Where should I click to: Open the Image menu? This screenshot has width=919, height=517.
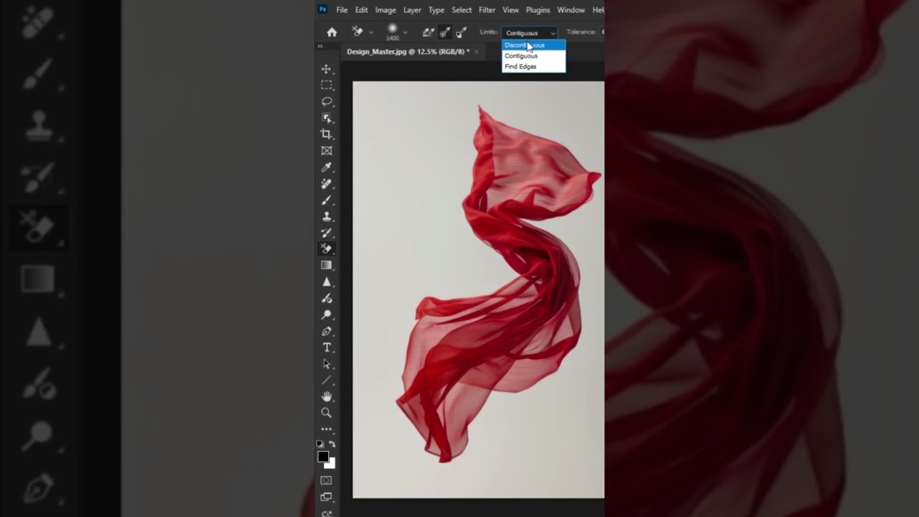(x=386, y=10)
